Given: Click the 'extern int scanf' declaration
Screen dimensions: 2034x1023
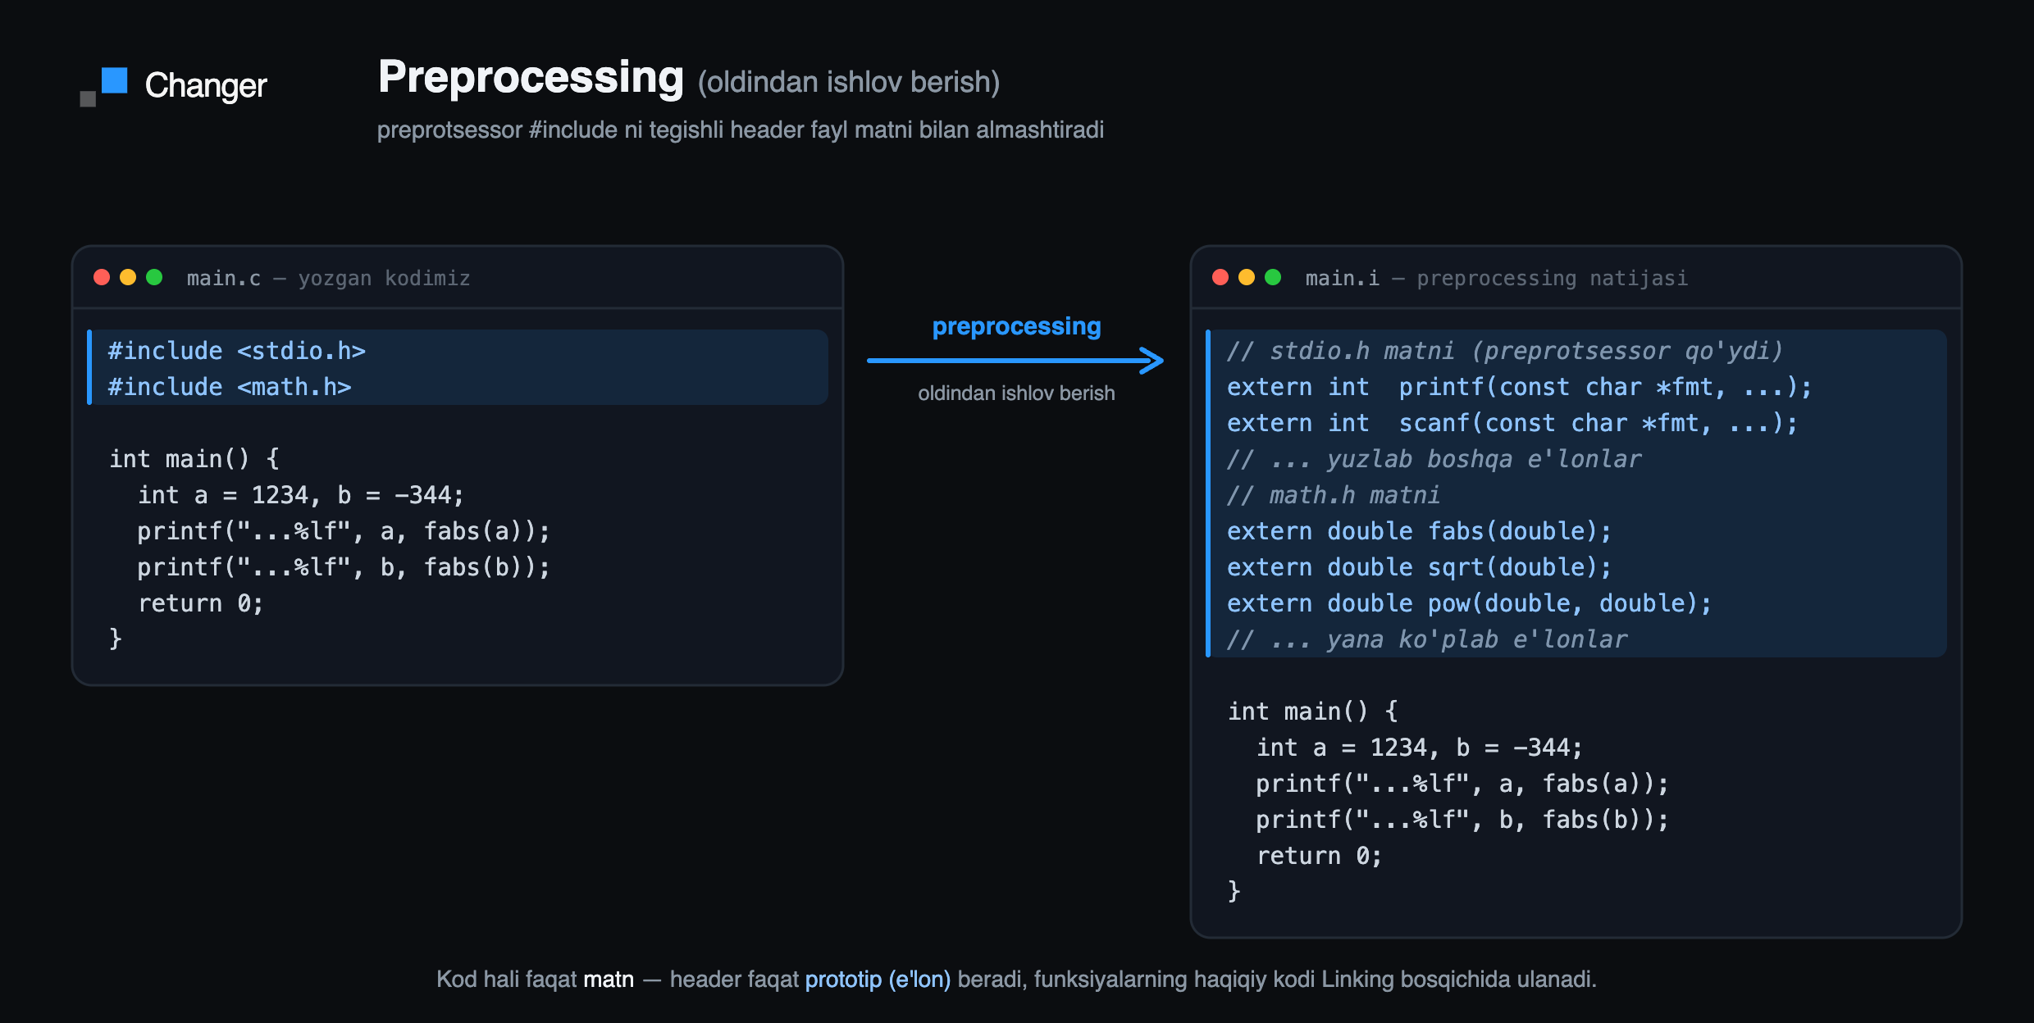Looking at the screenshot, I should (1512, 423).
